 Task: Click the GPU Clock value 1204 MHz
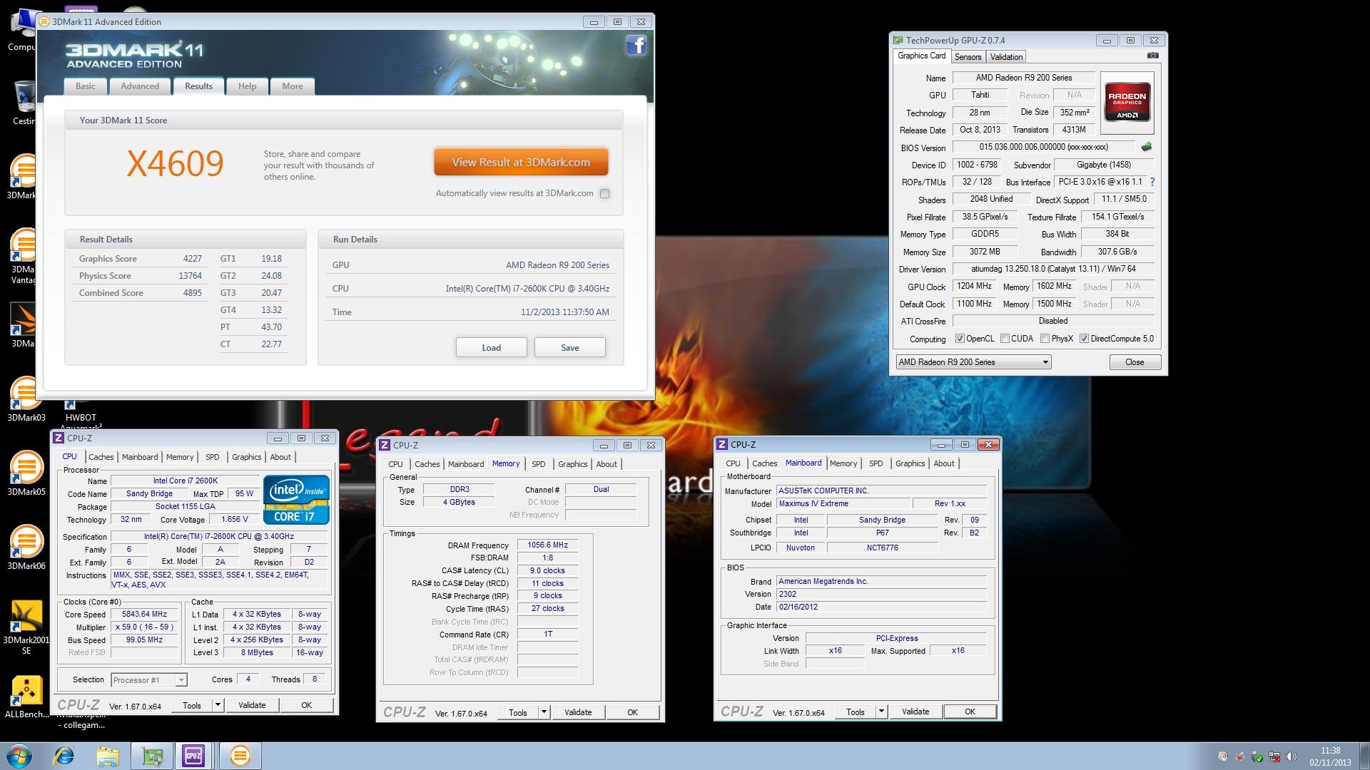click(x=974, y=286)
